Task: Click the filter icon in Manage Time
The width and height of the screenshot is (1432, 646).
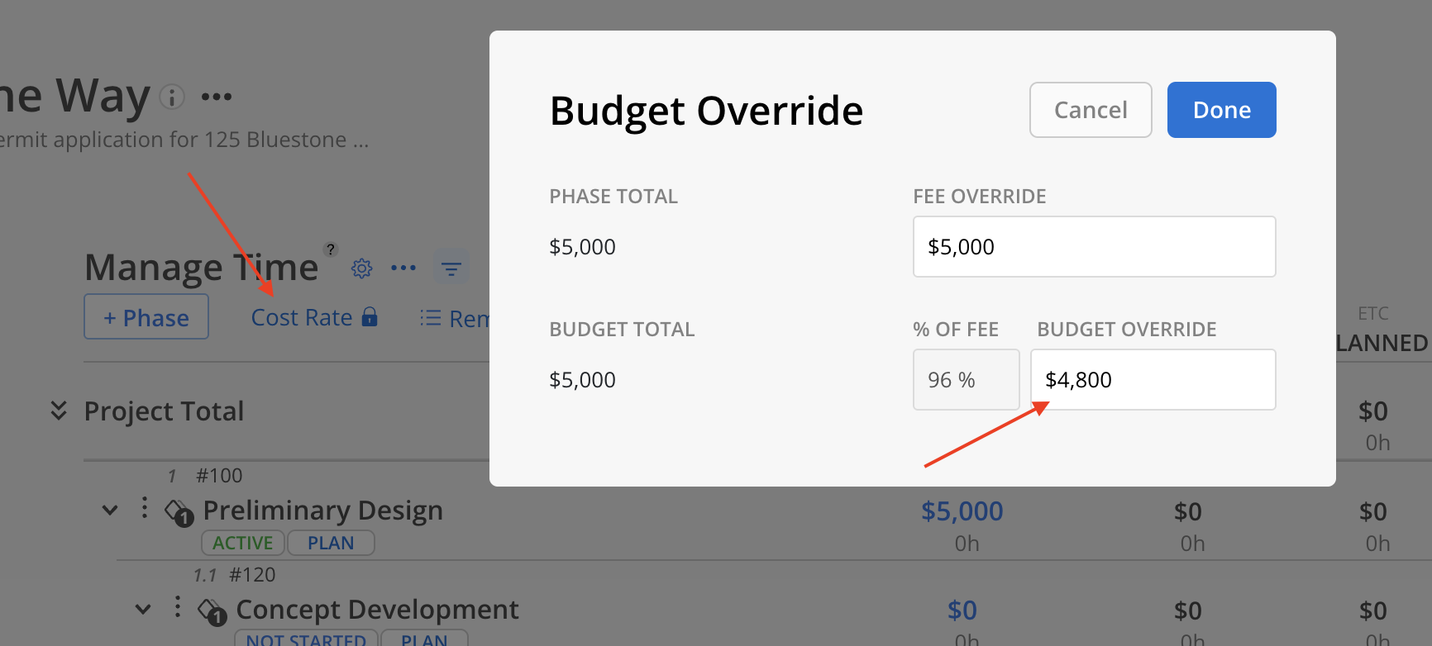Action: (x=451, y=268)
